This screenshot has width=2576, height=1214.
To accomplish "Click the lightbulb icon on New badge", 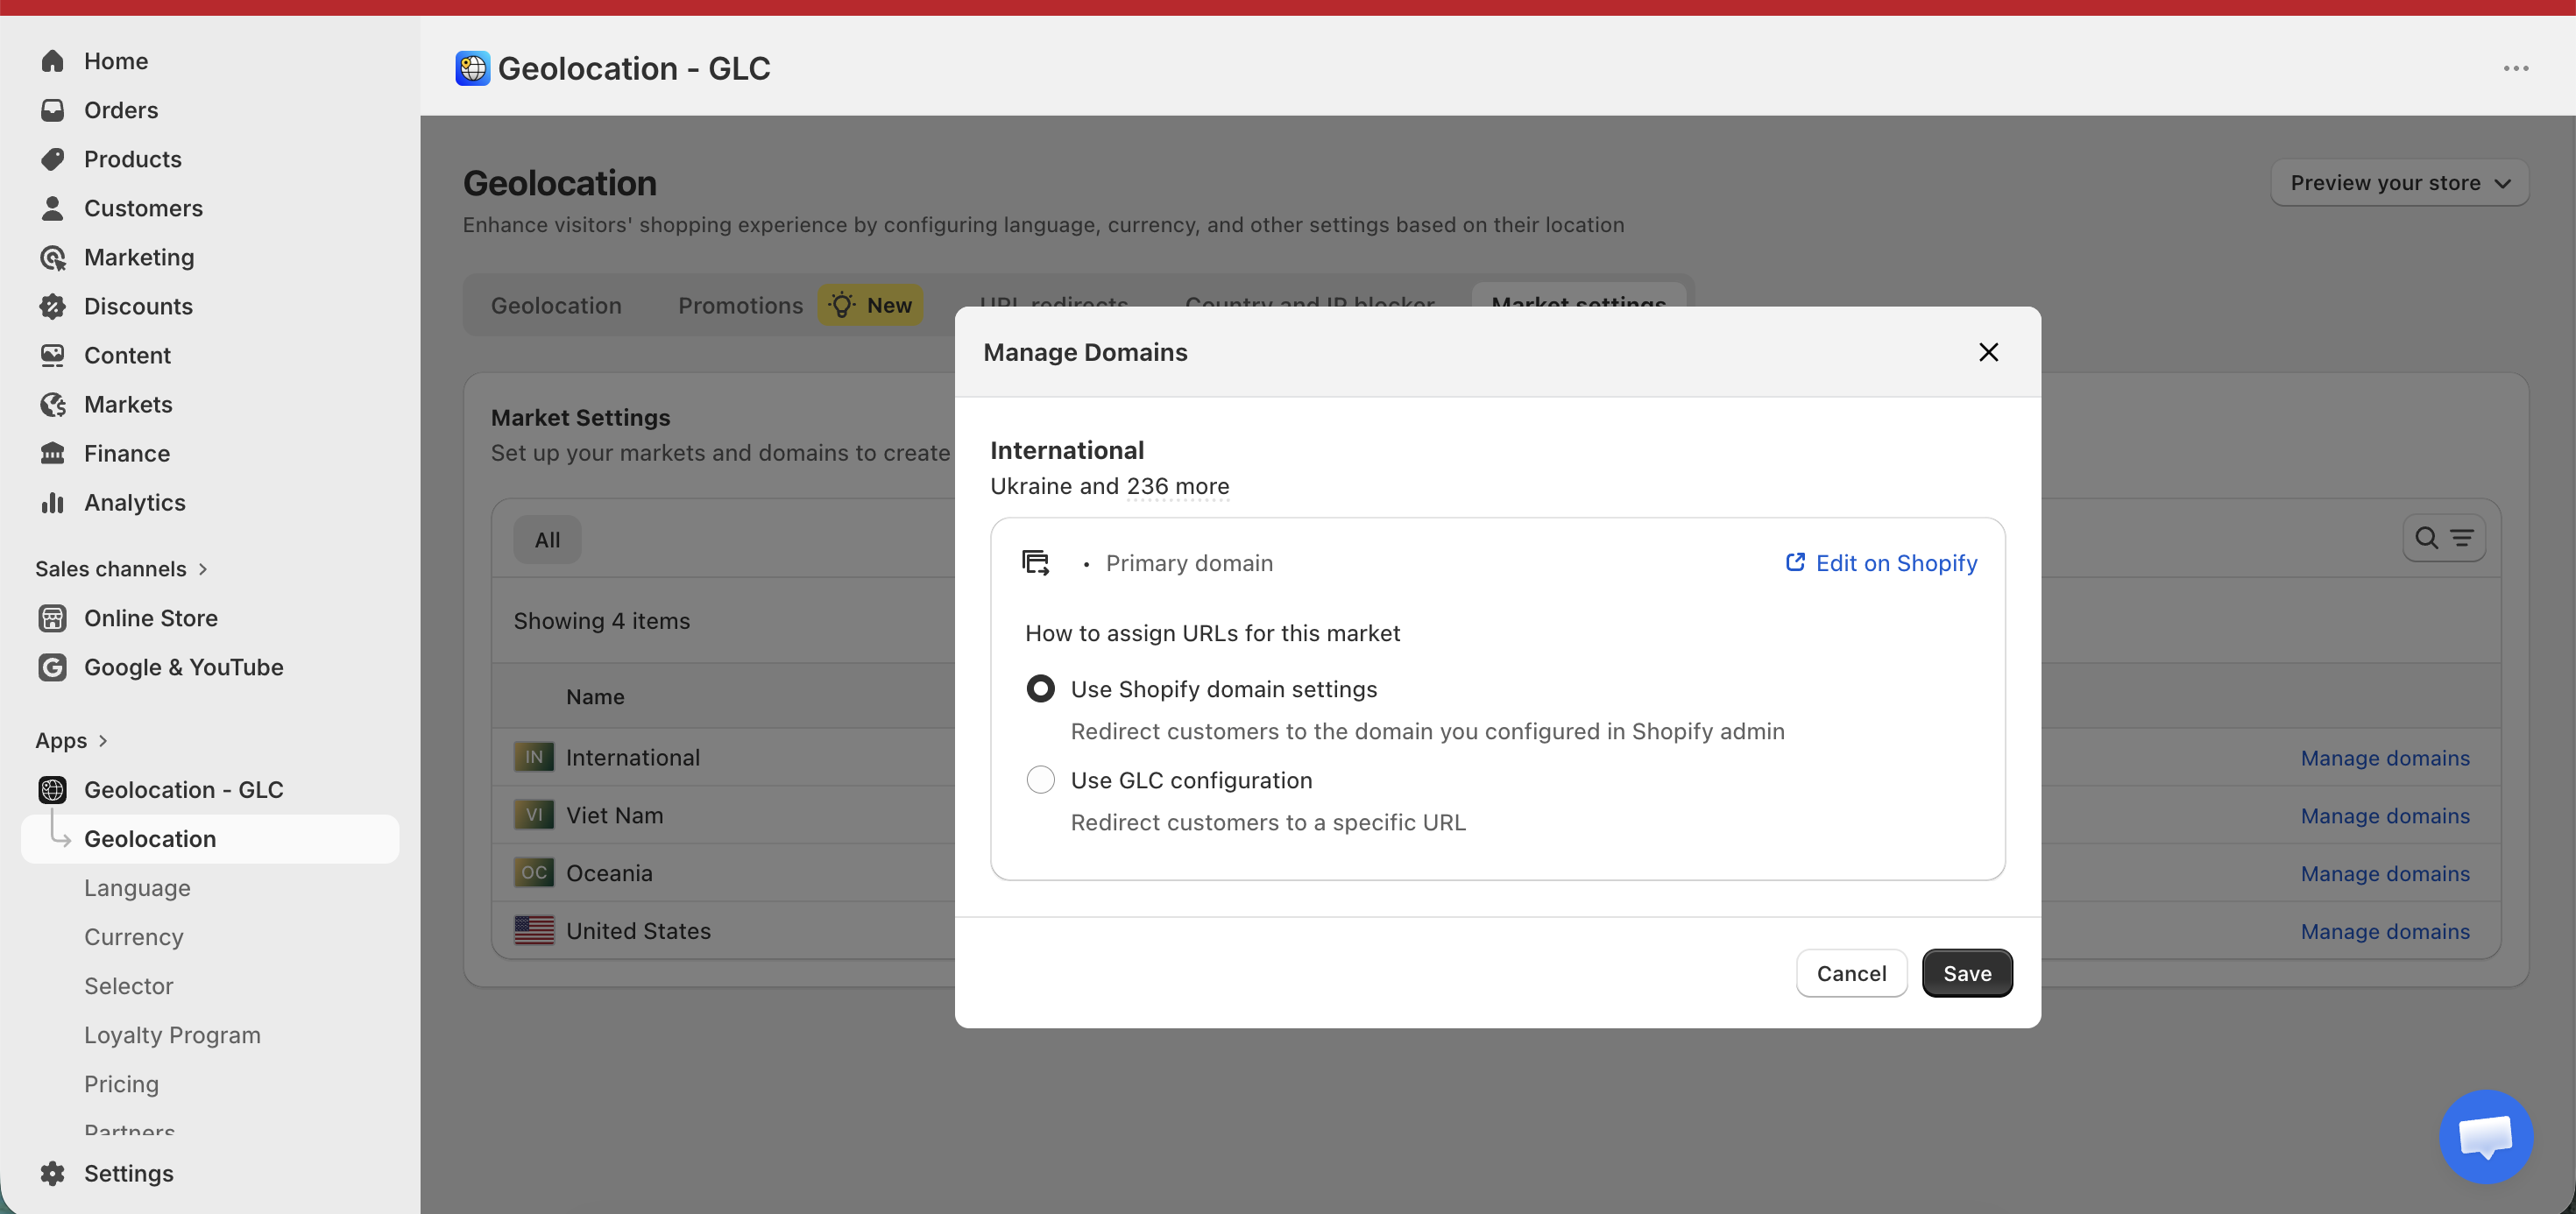I will 843,305.
